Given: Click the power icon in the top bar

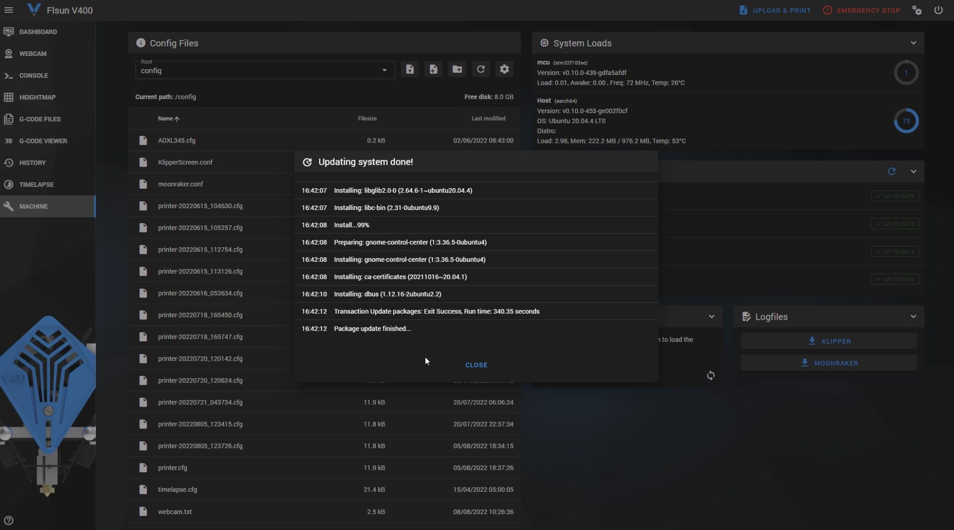Looking at the screenshot, I should [938, 10].
